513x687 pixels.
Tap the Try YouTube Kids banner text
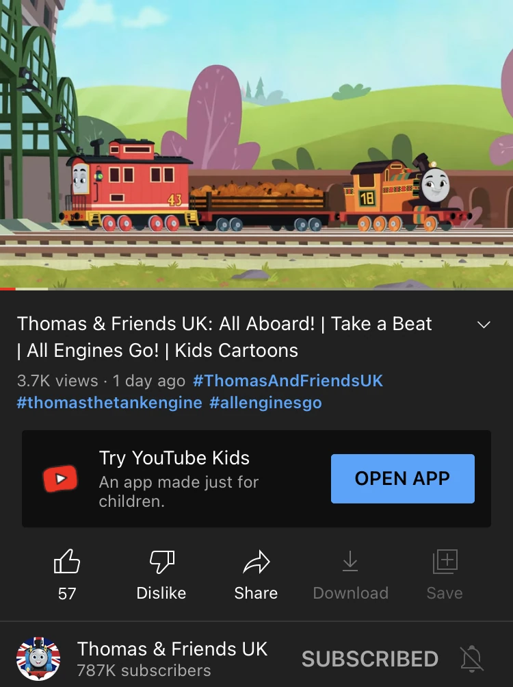click(x=174, y=458)
